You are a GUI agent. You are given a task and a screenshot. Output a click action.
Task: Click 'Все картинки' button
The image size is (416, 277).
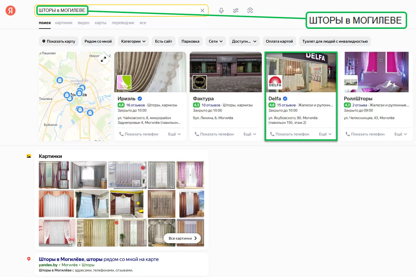[x=182, y=238]
